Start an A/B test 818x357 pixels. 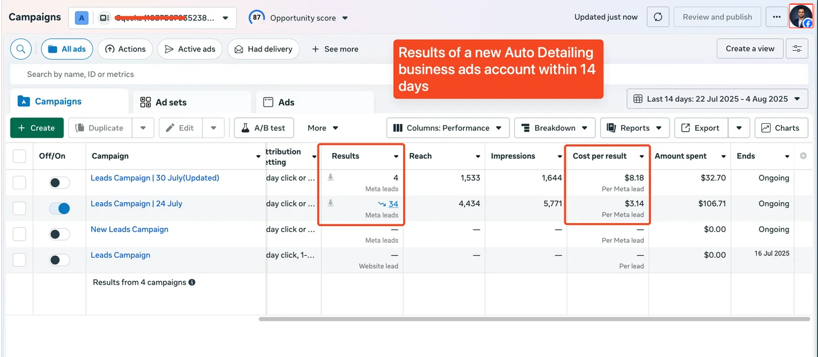point(264,128)
